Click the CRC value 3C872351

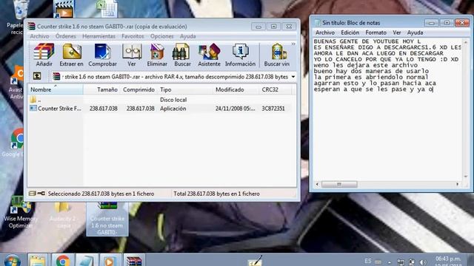273,109
